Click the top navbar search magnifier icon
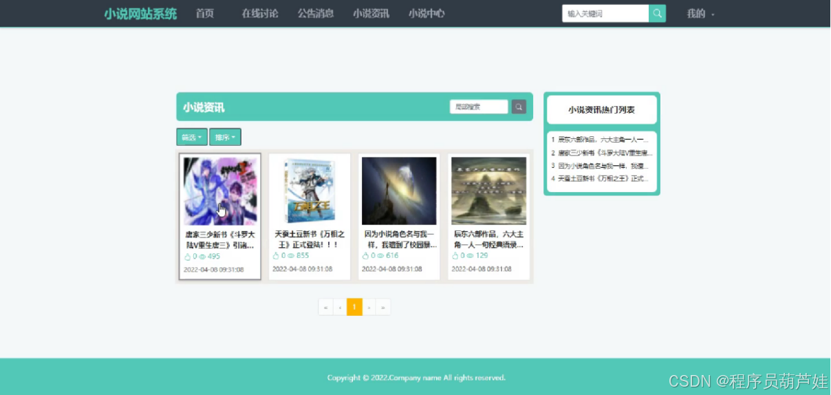 pyautogui.click(x=658, y=13)
